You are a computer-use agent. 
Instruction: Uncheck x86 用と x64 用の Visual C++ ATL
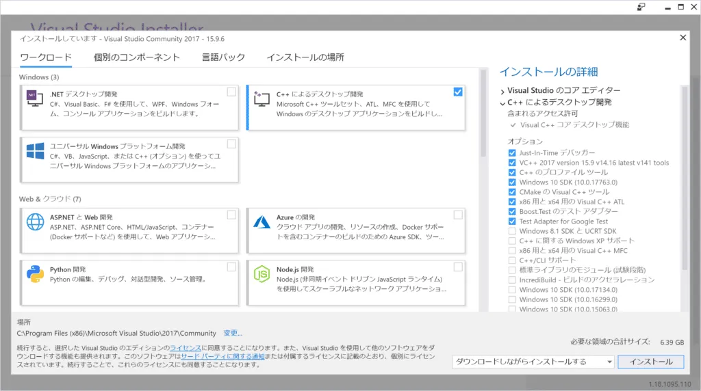tap(512, 202)
